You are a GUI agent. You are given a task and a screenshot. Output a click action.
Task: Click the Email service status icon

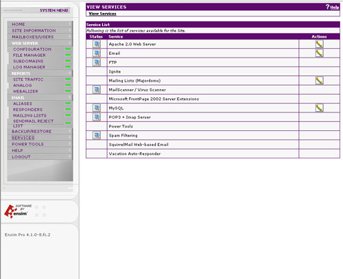pos(97,53)
